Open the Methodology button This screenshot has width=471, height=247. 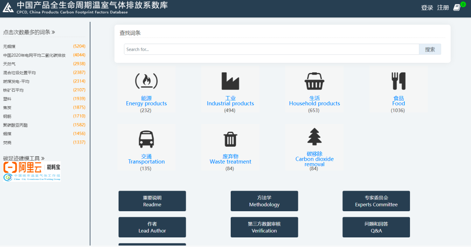pos(264,201)
